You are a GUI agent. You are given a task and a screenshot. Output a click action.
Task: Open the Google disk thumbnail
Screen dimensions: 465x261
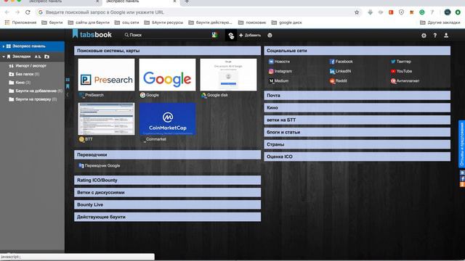(228, 75)
